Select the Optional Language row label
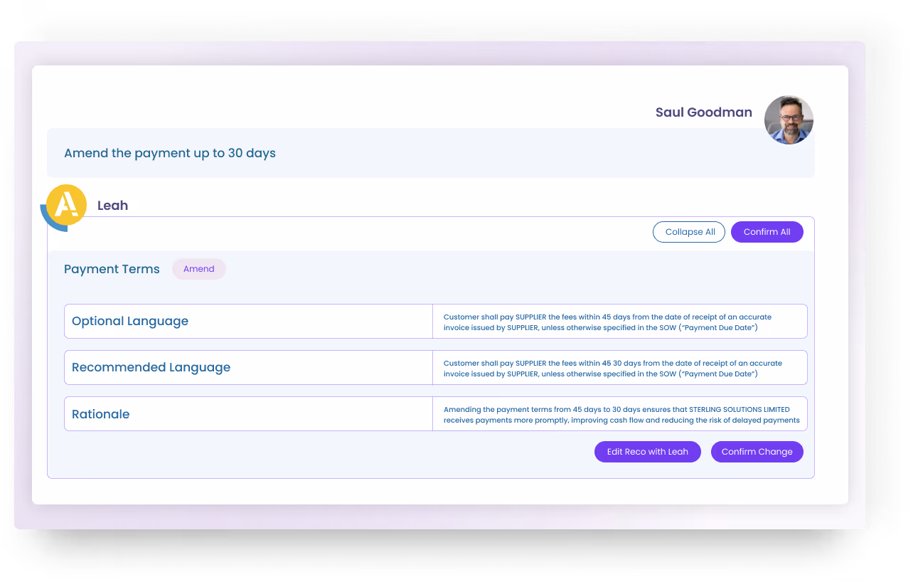918x582 pixels. pos(130,321)
